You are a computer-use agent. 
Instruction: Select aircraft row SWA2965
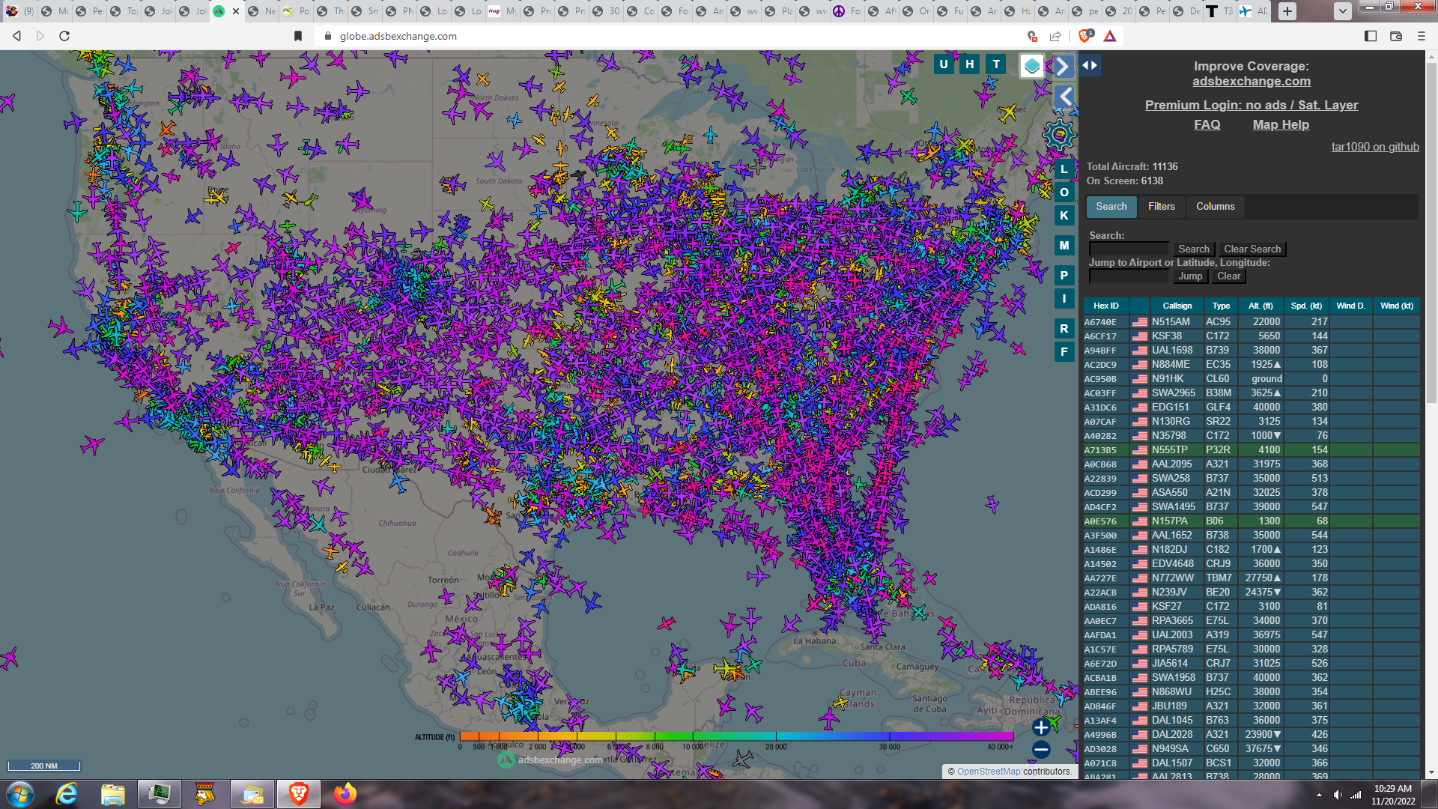click(1252, 393)
